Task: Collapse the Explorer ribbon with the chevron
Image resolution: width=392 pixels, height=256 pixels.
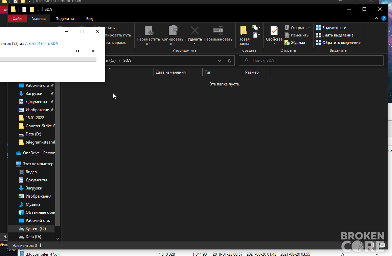Action: (x=376, y=18)
